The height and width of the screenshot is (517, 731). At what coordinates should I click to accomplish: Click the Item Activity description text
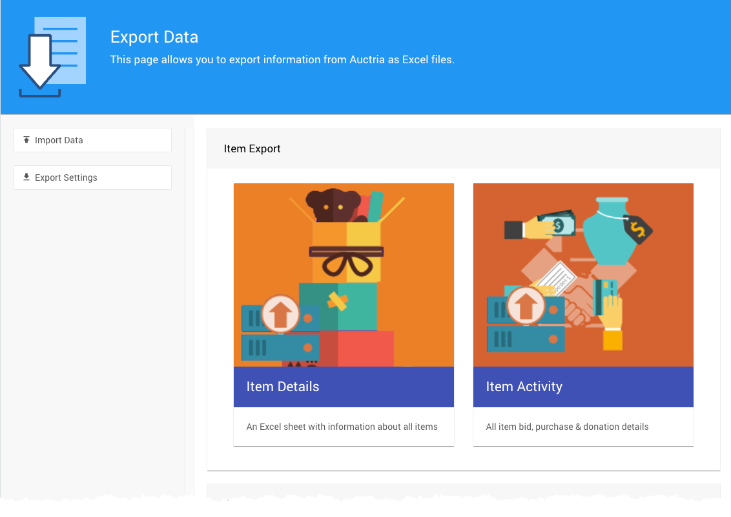[x=567, y=427]
